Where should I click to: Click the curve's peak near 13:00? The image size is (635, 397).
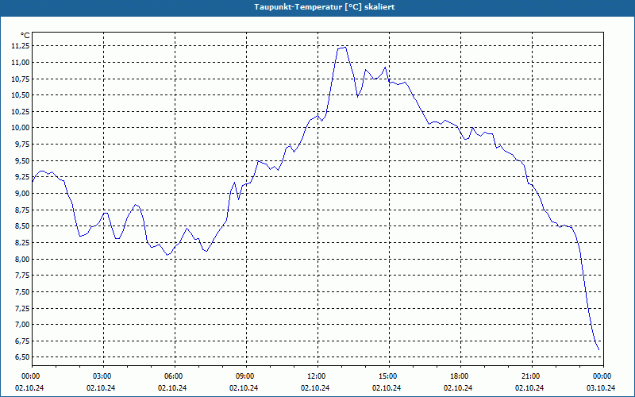click(344, 48)
